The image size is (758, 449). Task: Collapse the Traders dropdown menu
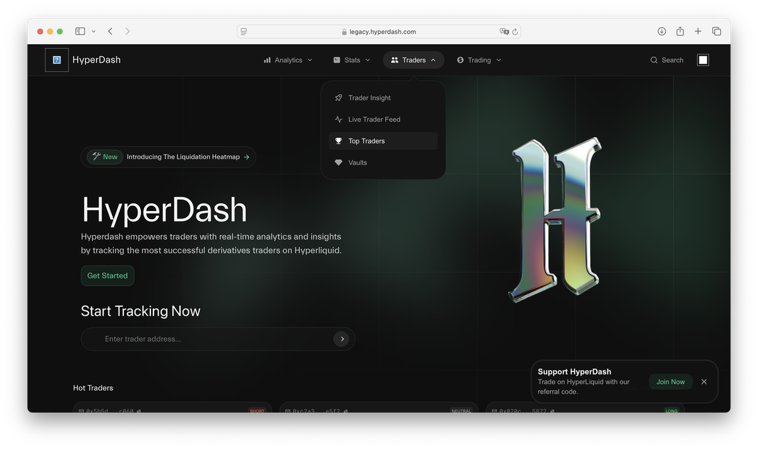coord(414,60)
